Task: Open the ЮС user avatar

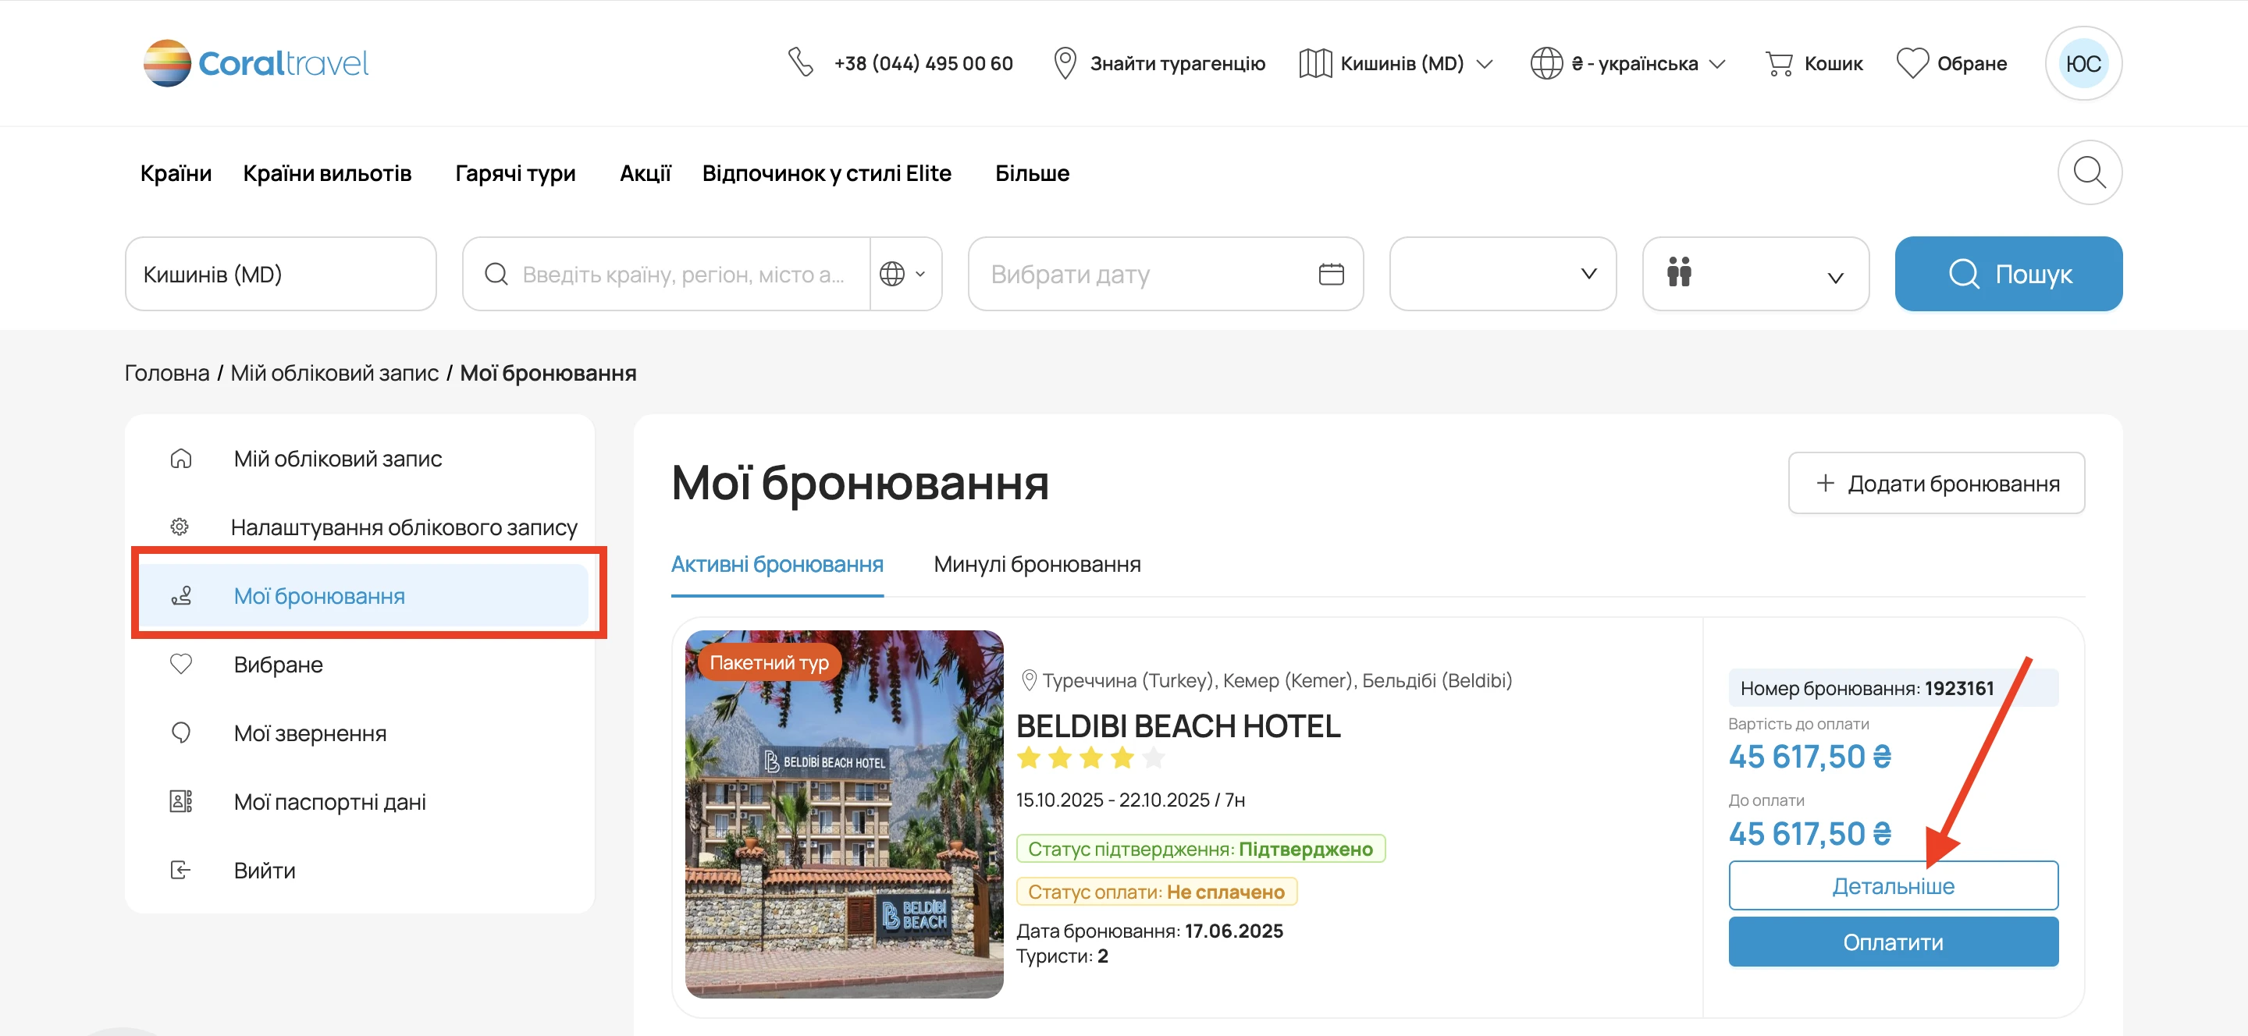Action: (2083, 62)
